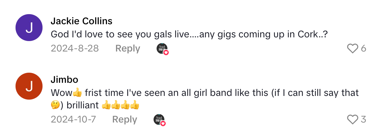Reply to Jimbo's comment
378x140 pixels.
point(125,119)
